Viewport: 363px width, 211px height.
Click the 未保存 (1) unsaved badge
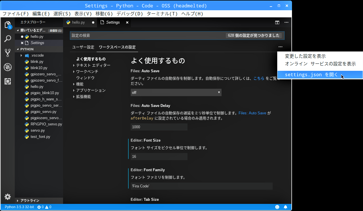click(x=55, y=30)
